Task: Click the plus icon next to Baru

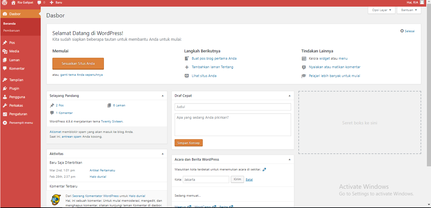Action: 52,3
